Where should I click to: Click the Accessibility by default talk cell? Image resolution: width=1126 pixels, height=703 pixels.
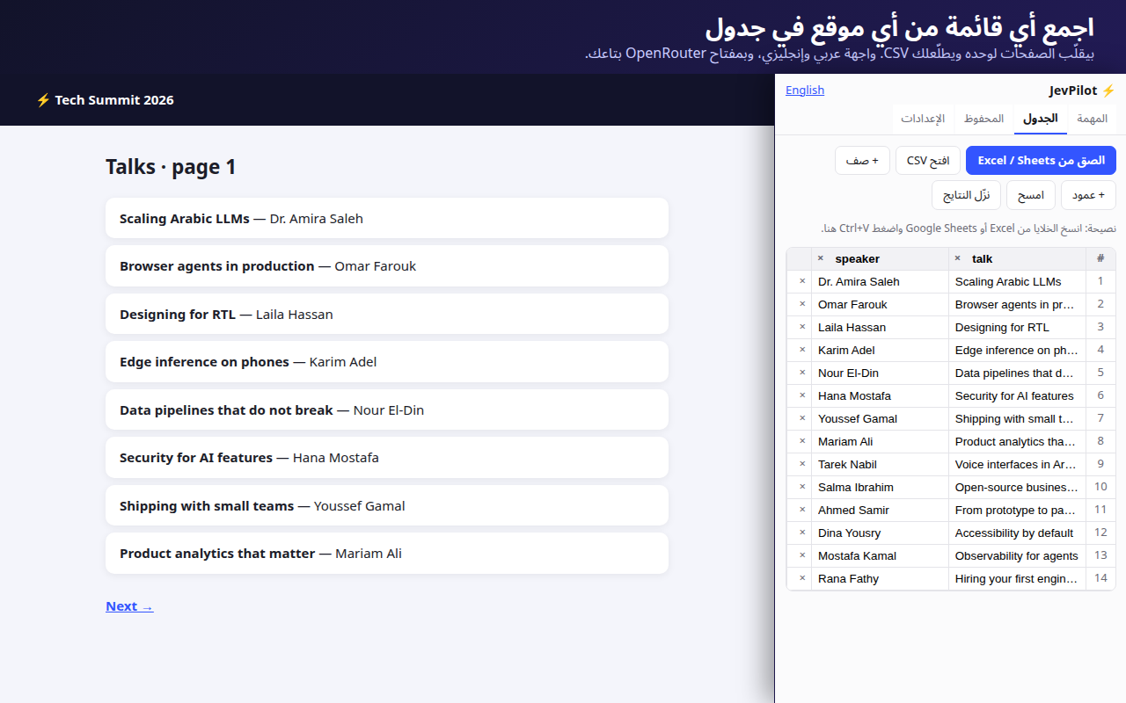point(1017,533)
